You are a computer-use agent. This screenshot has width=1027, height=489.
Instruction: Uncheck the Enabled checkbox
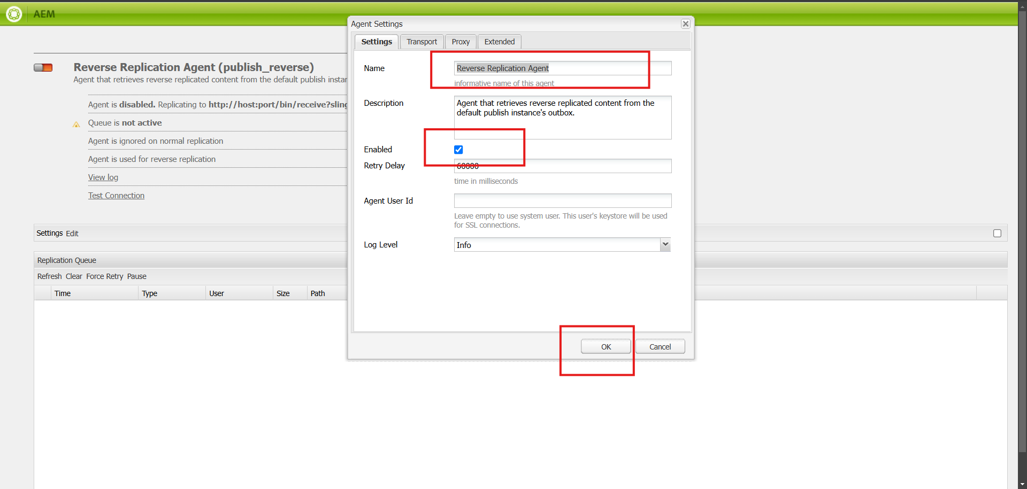pos(458,150)
